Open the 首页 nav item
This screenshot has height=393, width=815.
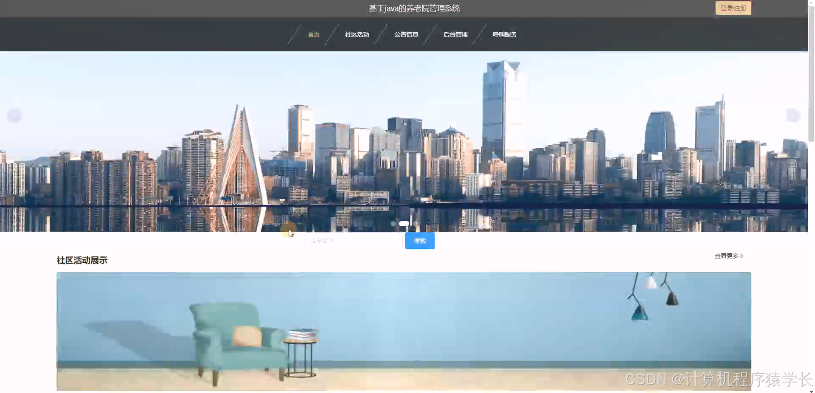coord(314,34)
